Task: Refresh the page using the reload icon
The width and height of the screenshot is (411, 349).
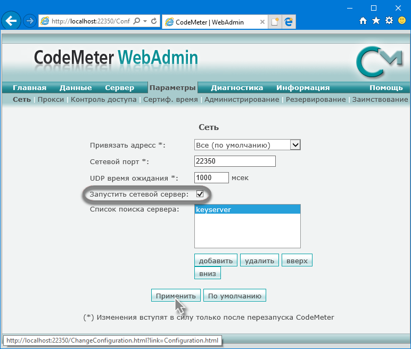Action: 154,21
